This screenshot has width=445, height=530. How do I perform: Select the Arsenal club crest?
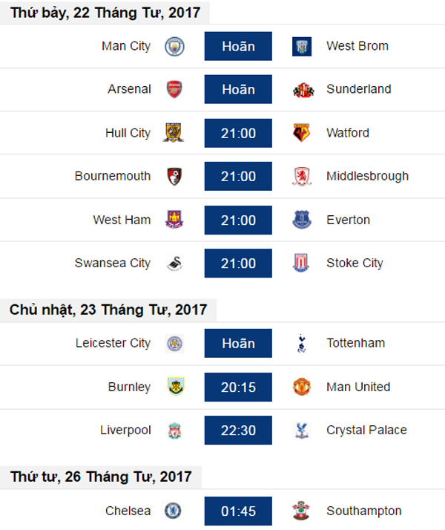[174, 89]
